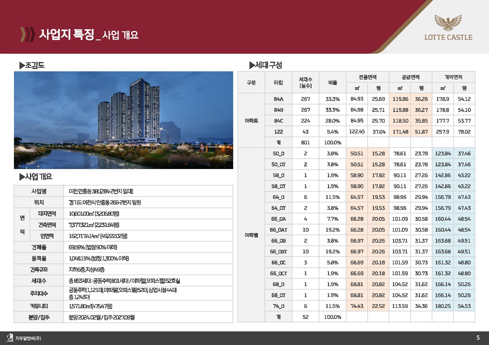Click the 사업명 row label

click(39, 191)
